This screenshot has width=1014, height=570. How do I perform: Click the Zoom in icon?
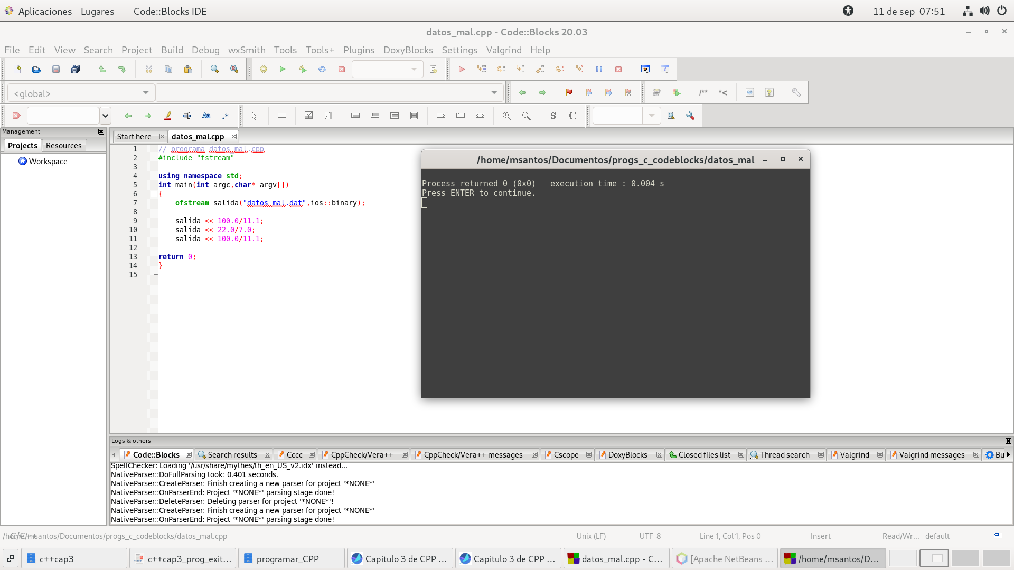506,116
